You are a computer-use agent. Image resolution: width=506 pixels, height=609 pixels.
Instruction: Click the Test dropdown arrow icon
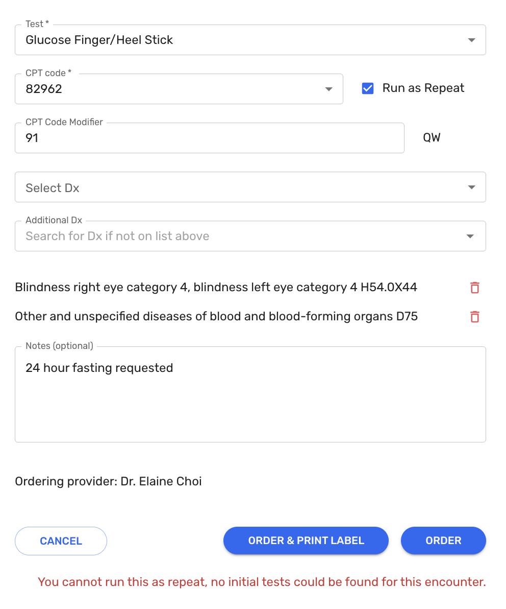(471, 40)
